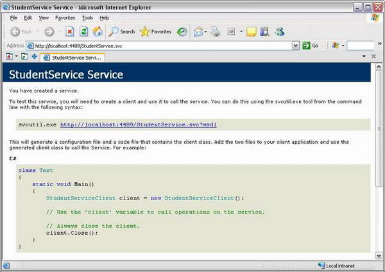The image size is (385, 272).
Task: Expand the address bar URL dropdown
Action: pyautogui.click(x=296, y=46)
